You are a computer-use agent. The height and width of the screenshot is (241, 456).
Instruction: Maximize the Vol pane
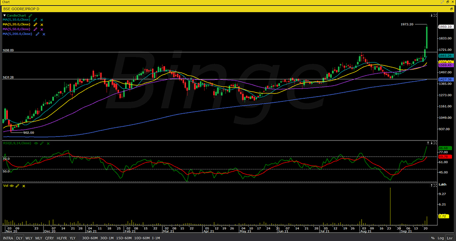click(x=435, y=185)
